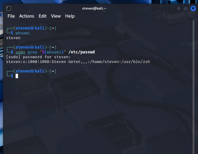Viewport: 198px width, 154px height.
Task: Click the first 'whoami' command text
Action: 23,33
